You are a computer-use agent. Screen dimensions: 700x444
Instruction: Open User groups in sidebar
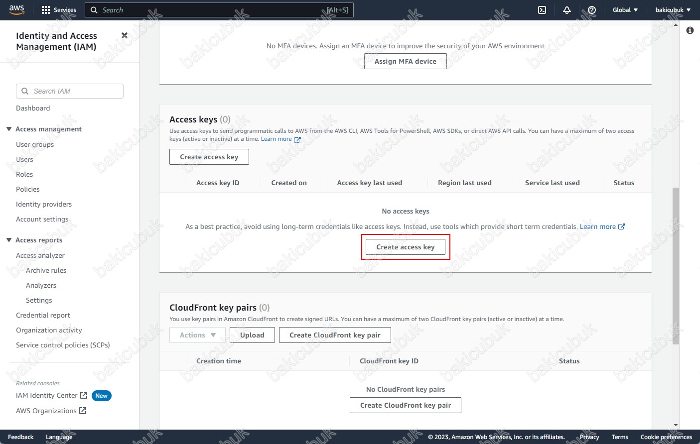35,144
